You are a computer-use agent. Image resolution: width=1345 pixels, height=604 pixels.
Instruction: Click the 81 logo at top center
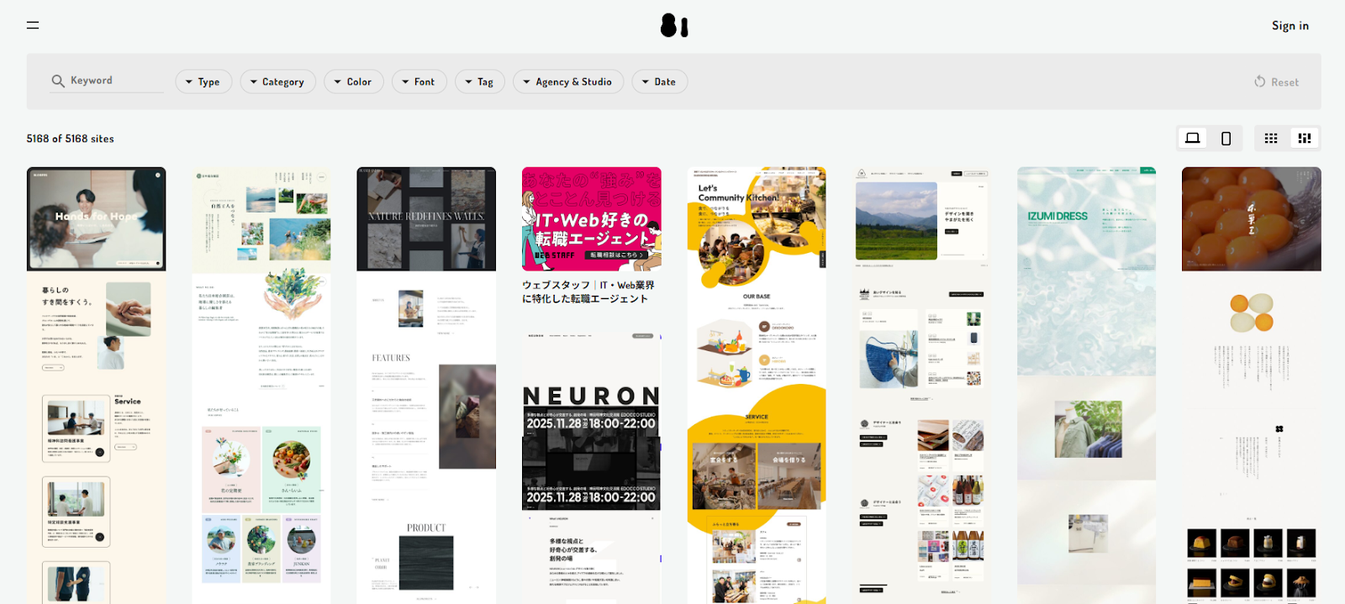pyautogui.click(x=673, y=25)
